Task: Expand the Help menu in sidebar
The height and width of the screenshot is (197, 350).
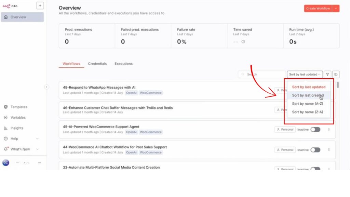Action: coord(37,139)
